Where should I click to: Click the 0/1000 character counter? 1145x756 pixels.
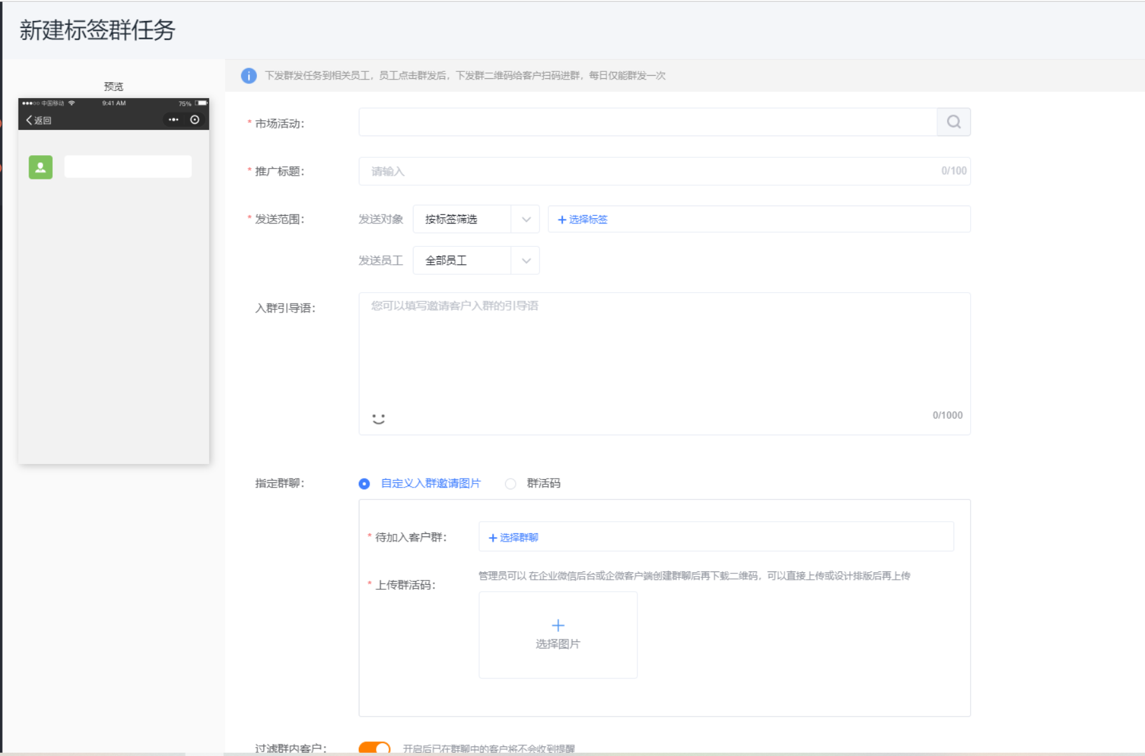[x=947, y=415]
